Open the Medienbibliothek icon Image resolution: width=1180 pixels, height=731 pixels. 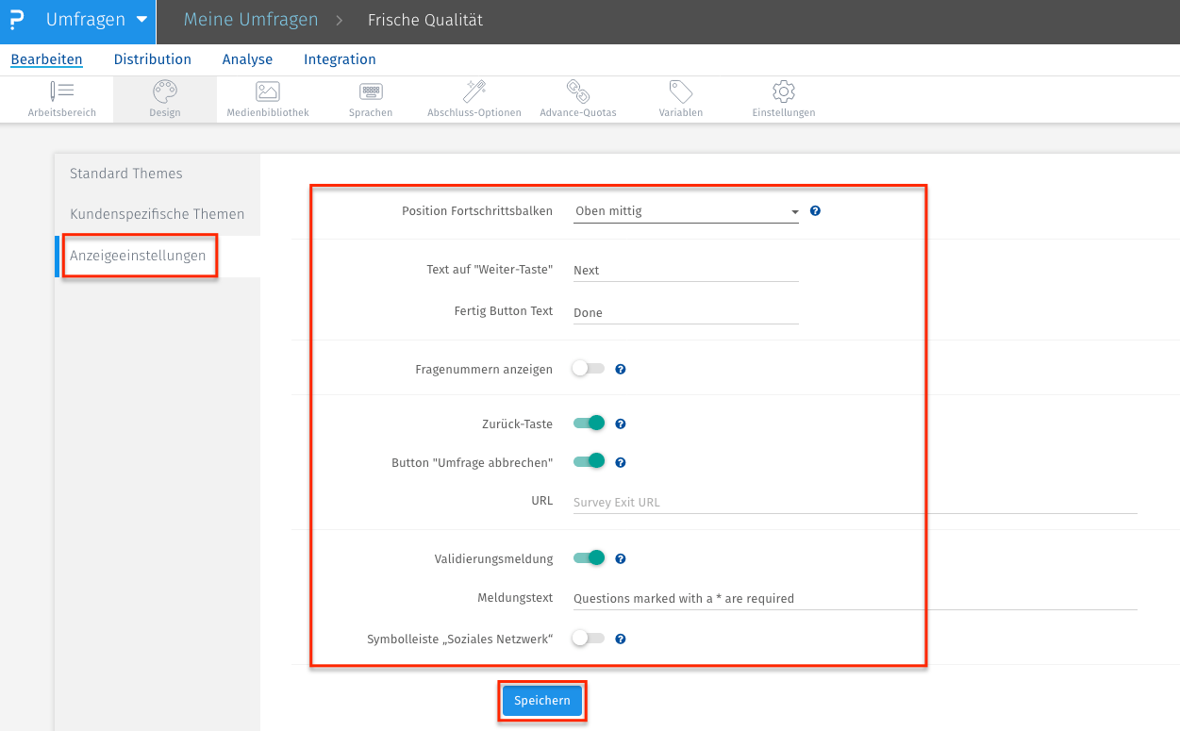pos(267,97)
